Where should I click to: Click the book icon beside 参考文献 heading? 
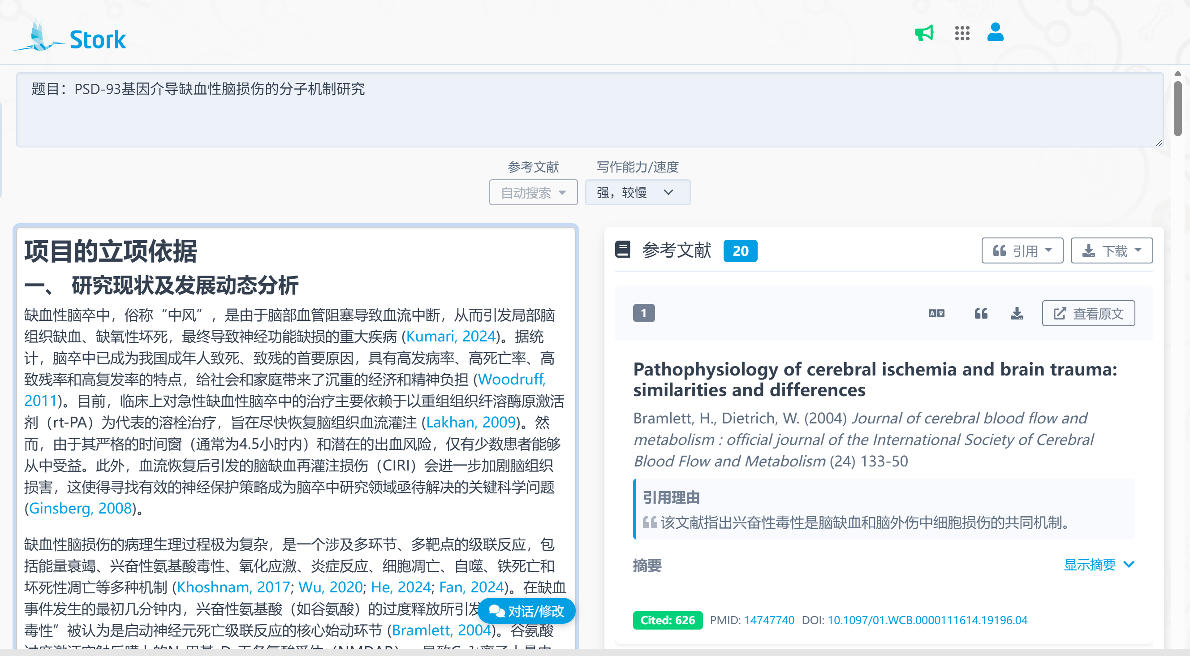623,250
